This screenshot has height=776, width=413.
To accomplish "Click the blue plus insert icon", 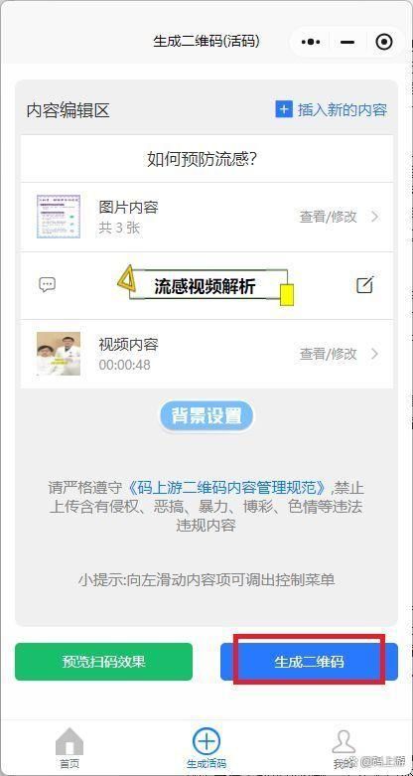I will point(284,109).
